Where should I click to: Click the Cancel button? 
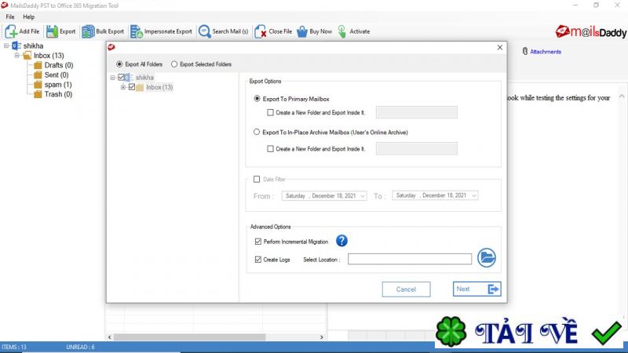pyautogui.click(x=406, y=289)
